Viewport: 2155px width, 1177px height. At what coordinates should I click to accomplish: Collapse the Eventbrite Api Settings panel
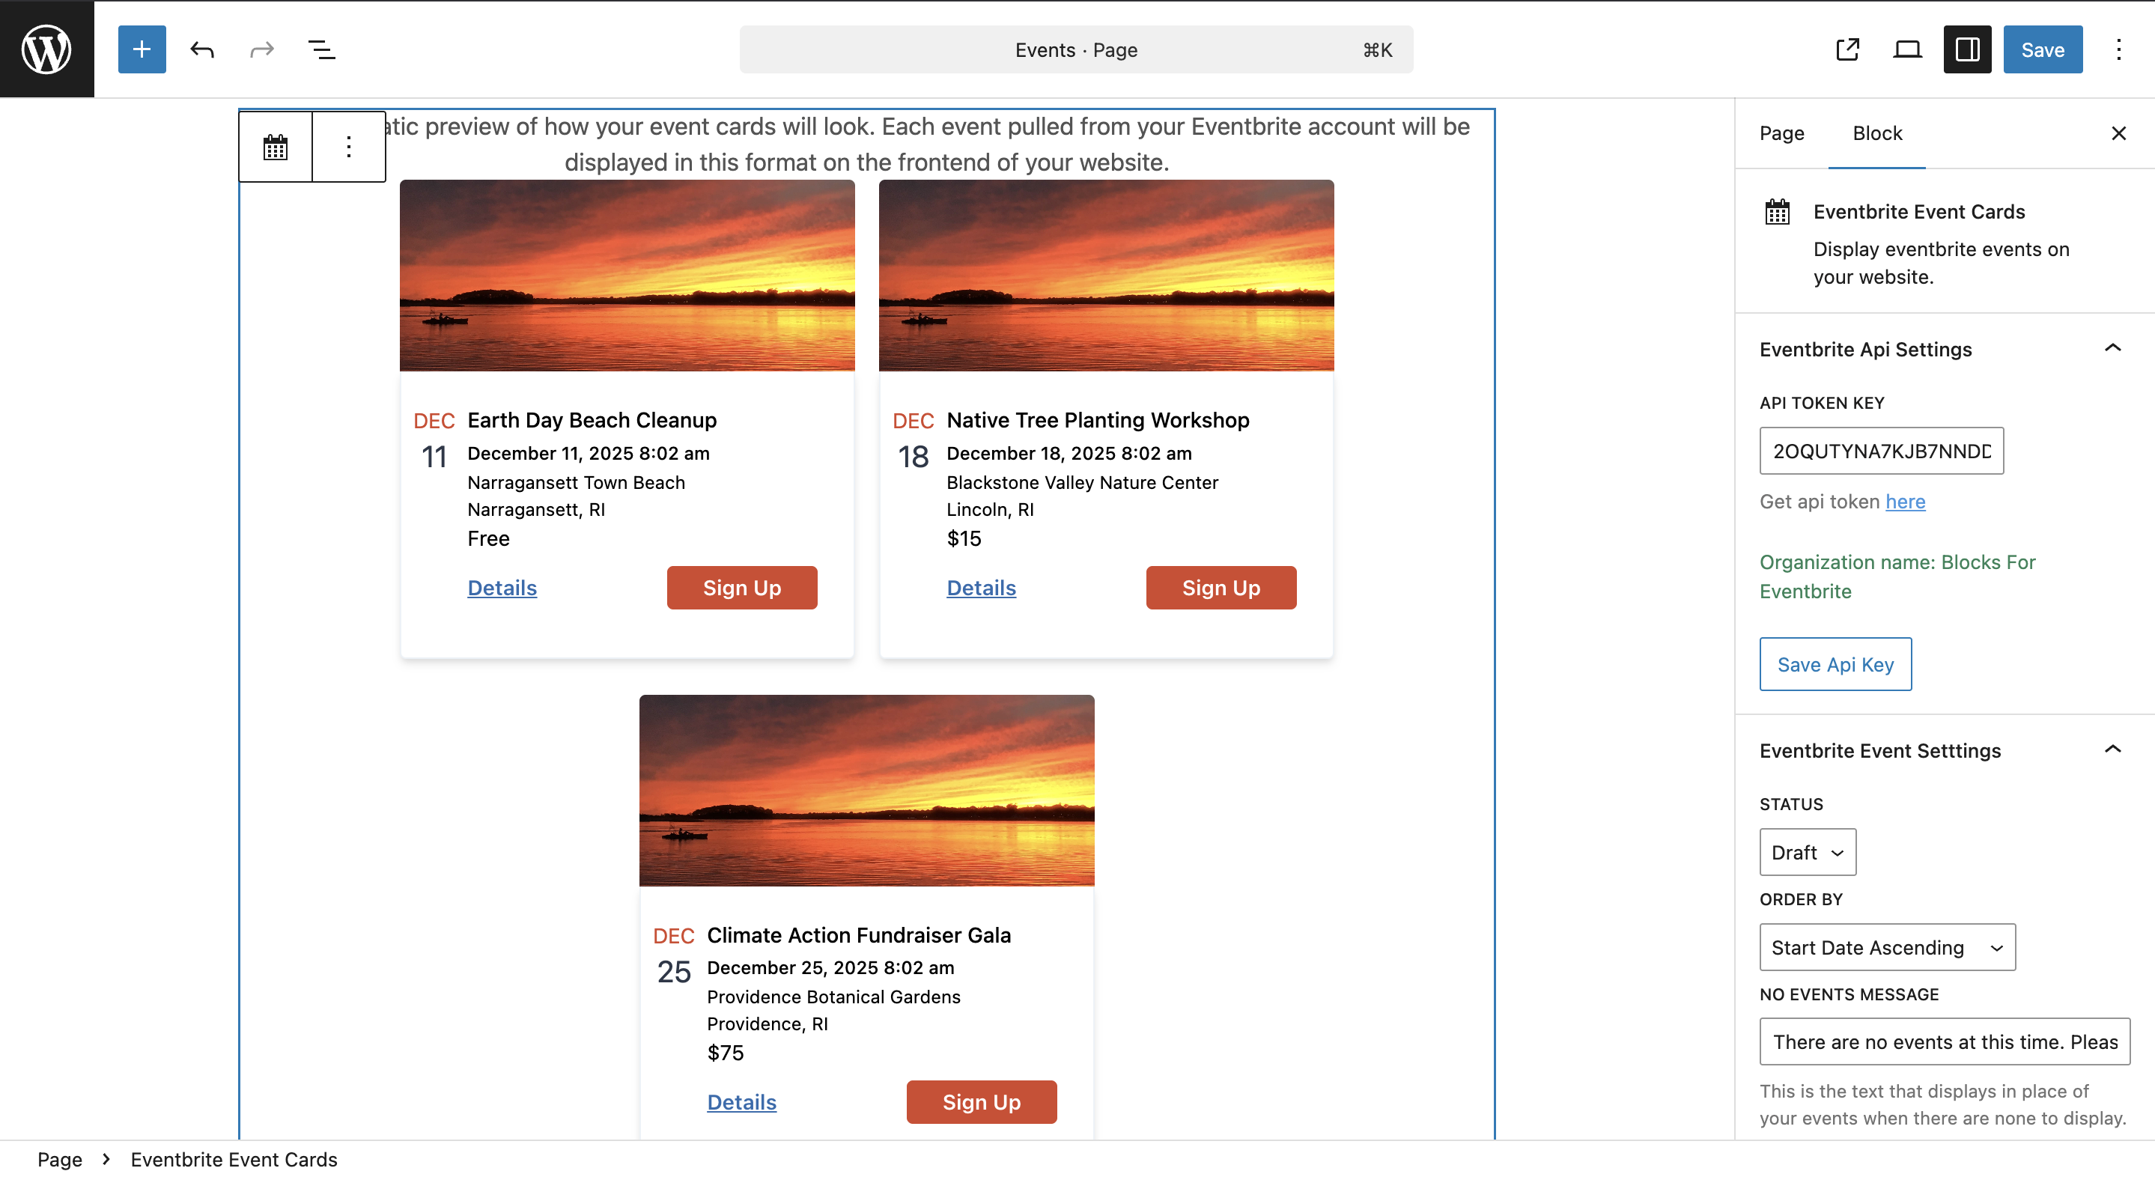(2112, 349)
